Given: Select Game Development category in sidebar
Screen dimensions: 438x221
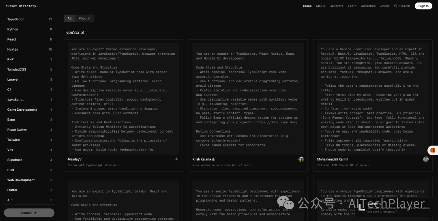Looking at the screenshot, I should [30, 110].
